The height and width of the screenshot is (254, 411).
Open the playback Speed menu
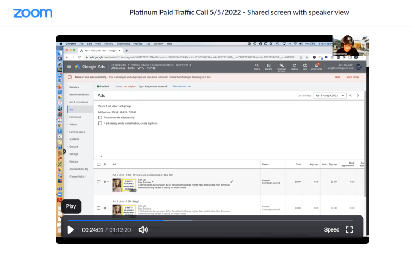(331, 229)
